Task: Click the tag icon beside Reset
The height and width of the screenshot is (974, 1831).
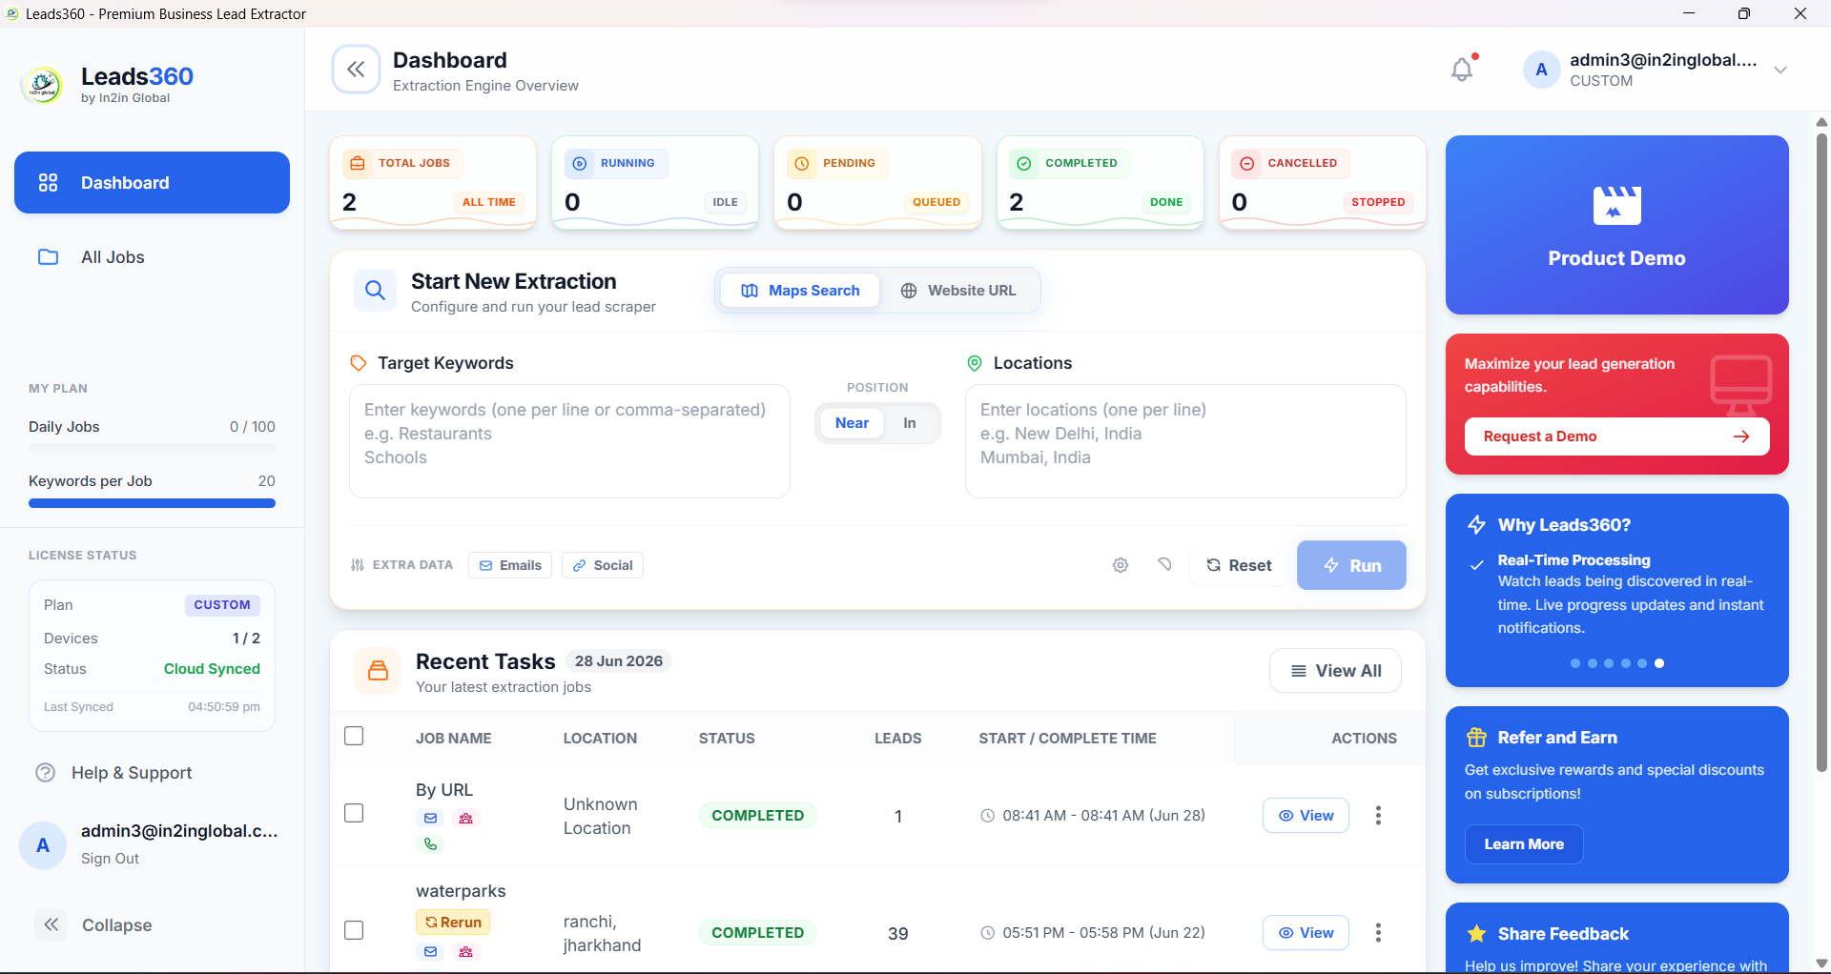Action: (1164, 565)
